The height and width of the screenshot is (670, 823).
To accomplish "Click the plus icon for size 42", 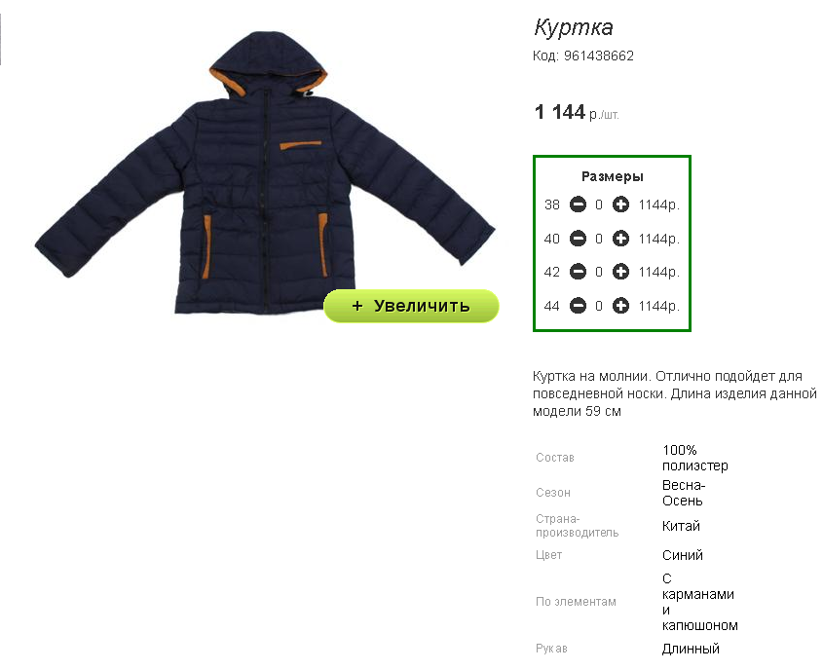I will coord(620,272).
